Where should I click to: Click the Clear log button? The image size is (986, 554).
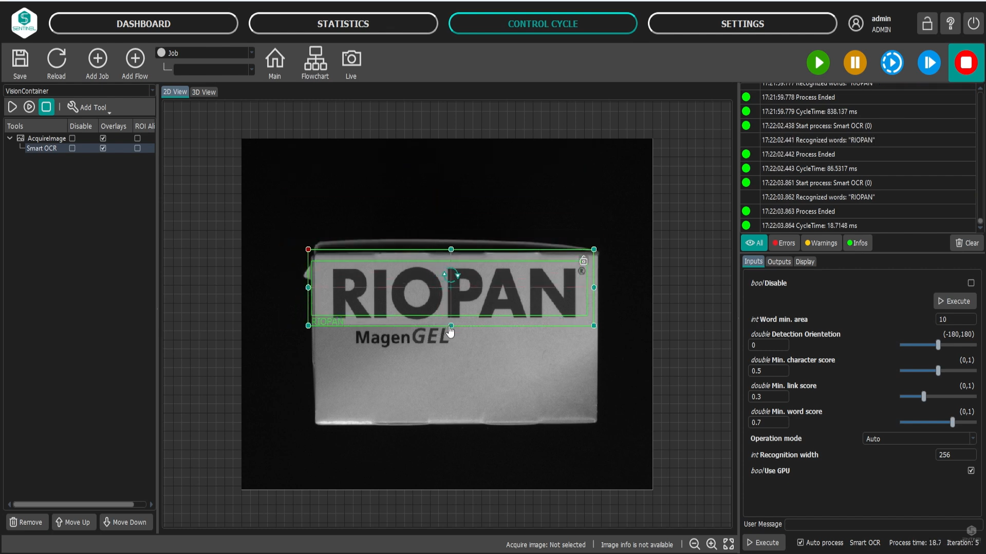pyautogui.click(x=966, y=243)
